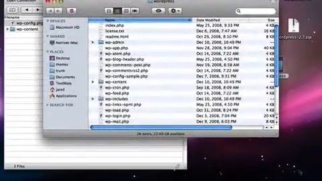Go back in the FTP window
This screenshot has width=322, height=181.
(27, 10)
